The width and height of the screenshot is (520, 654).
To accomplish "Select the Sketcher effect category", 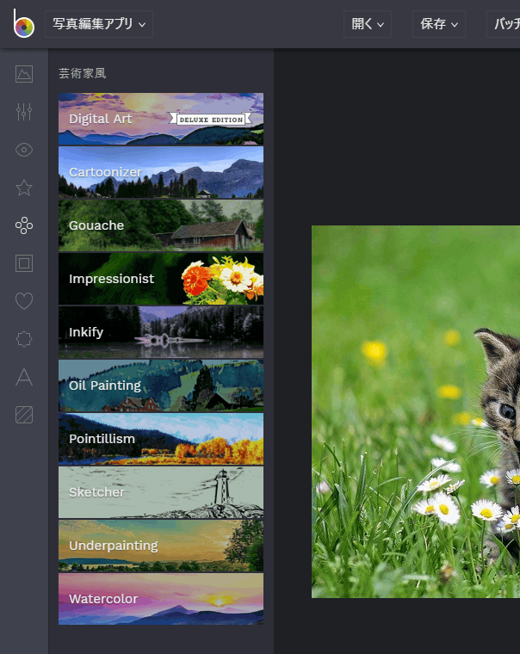I will click(161, 492).
